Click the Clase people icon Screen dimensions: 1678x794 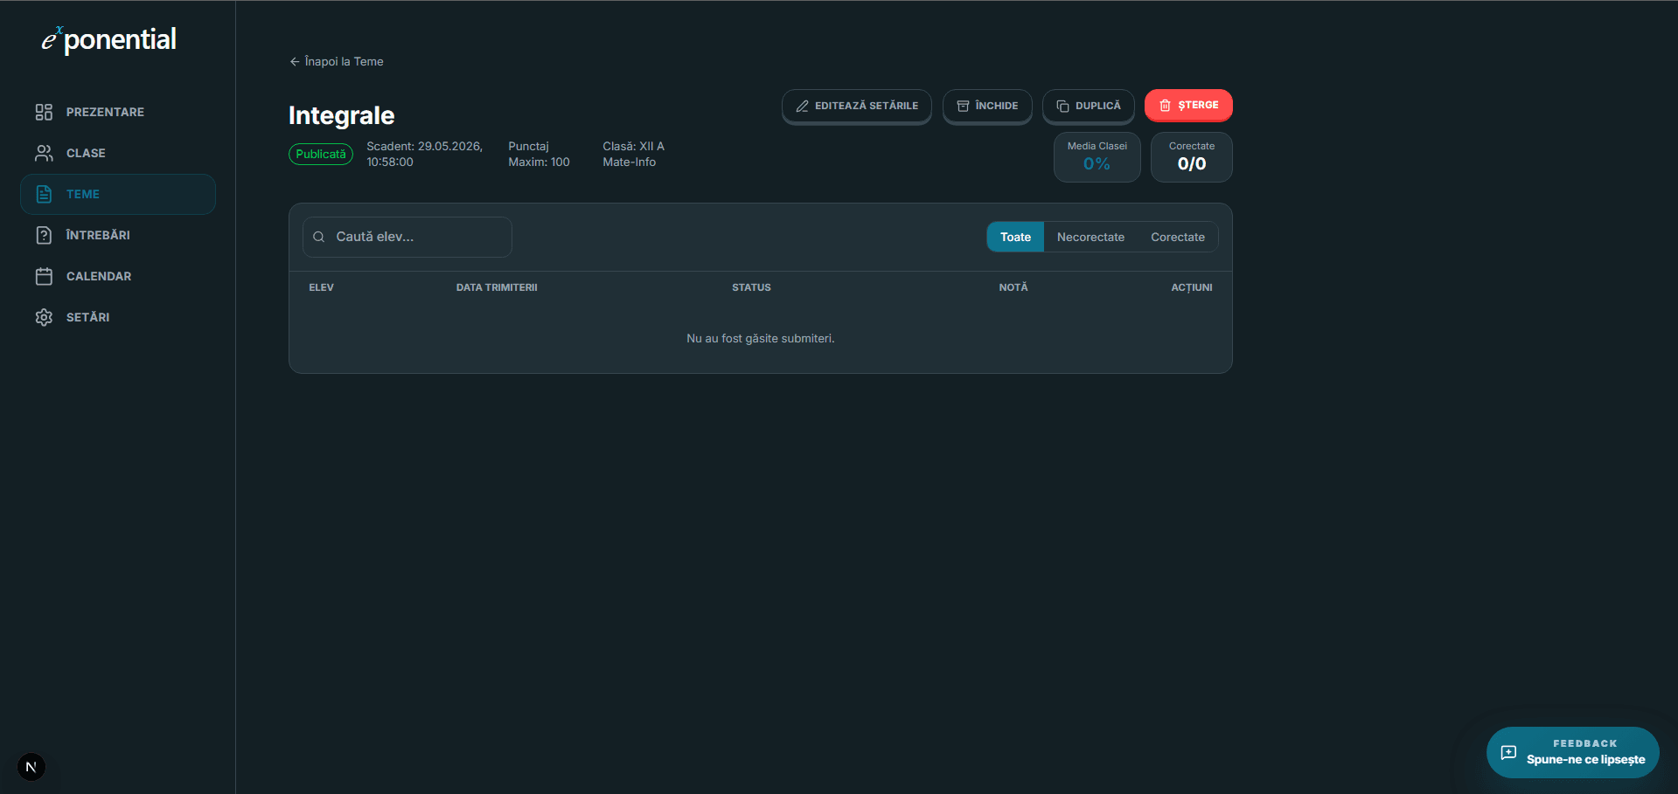pos(44,153)
